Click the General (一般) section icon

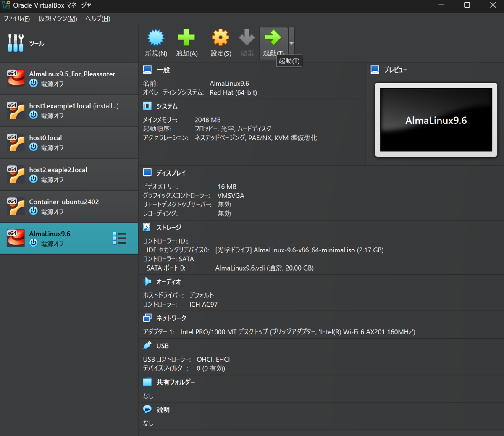point(147,69)
